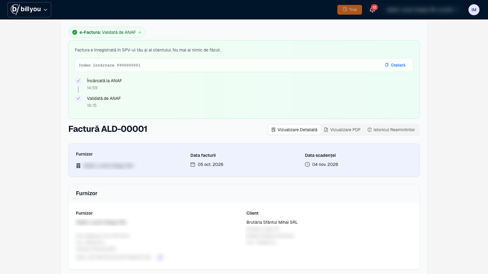The width and height of the screenshot is (488, 274).
Task: Click the blurred company selector in header
Action: coord(422,10)
